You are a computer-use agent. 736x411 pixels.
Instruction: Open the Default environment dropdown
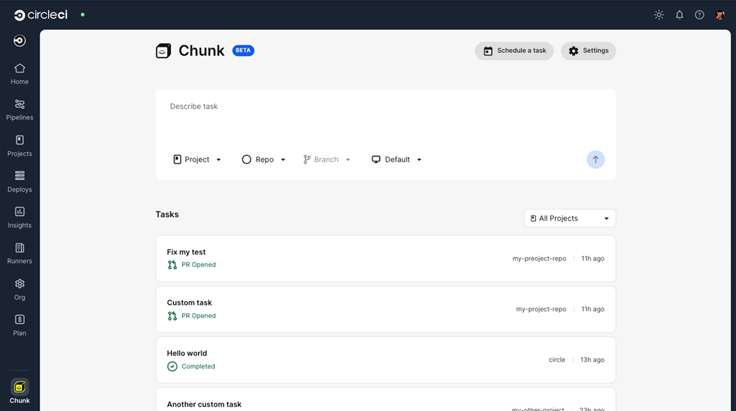397,159
